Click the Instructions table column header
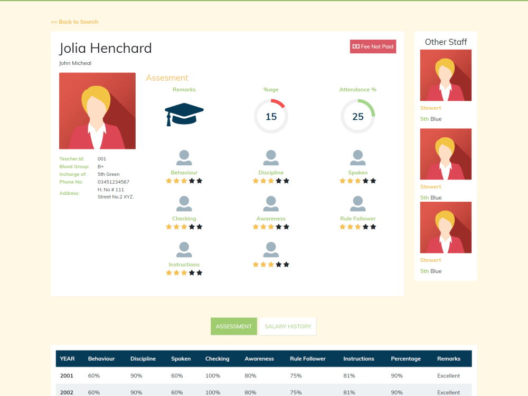 click(x=359, y=359)
